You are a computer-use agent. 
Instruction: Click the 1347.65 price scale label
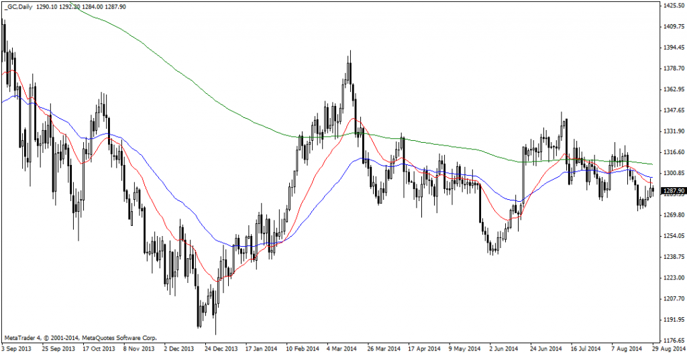pyautogui.click(x=672, y=110)
